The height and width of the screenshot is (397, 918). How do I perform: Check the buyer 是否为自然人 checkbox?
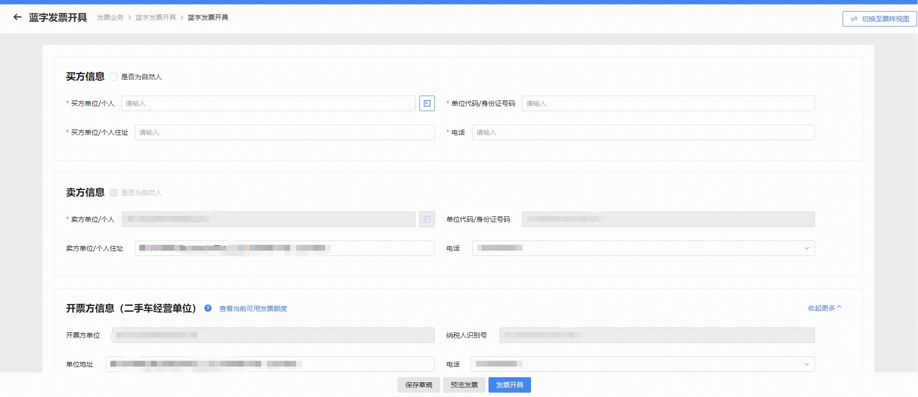[x=114, y=77]
